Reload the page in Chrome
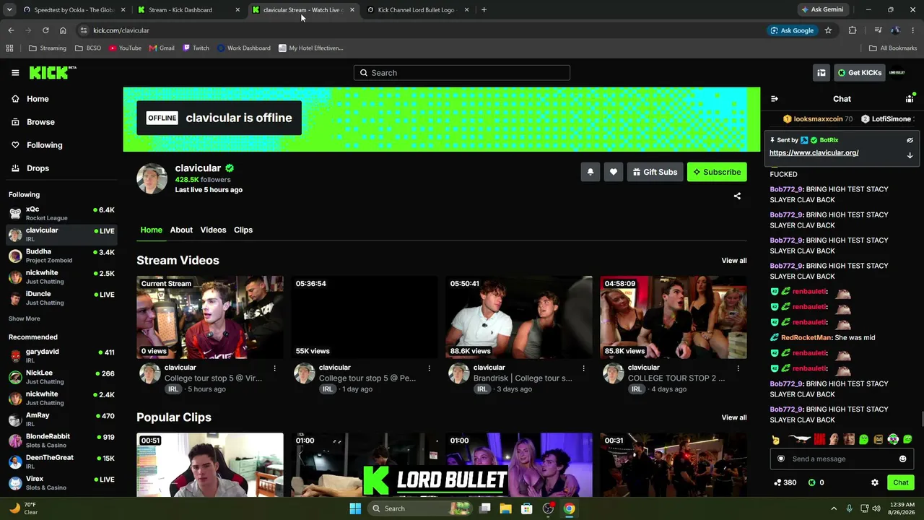Image resolution: width=924 pixels, height=520 pixels. click(x=45, y=30)
